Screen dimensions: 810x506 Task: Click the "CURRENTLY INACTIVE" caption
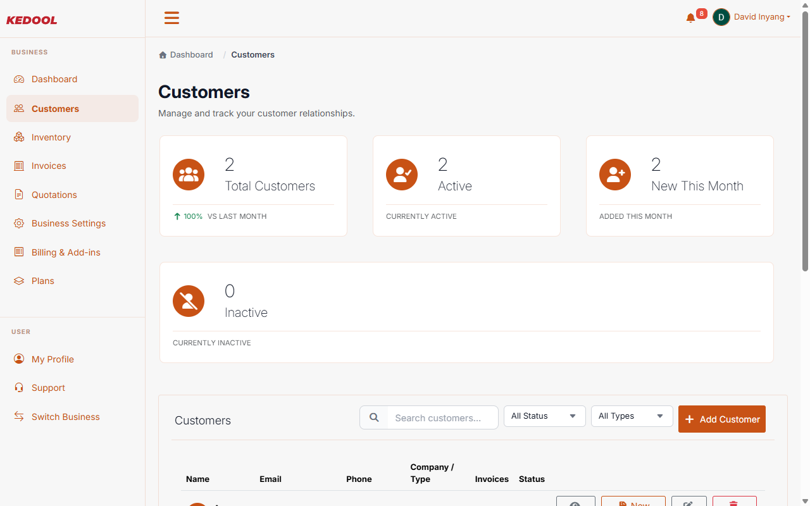click(212, 343)
